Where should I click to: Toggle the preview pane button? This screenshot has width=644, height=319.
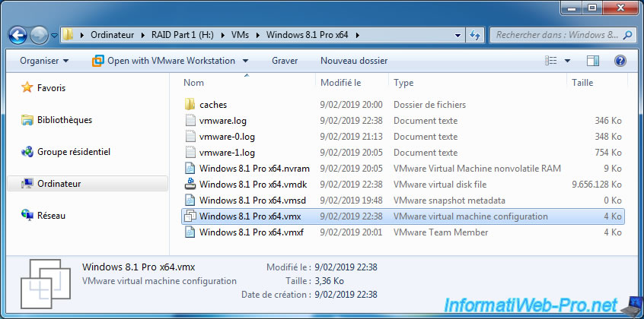(593, 61)
